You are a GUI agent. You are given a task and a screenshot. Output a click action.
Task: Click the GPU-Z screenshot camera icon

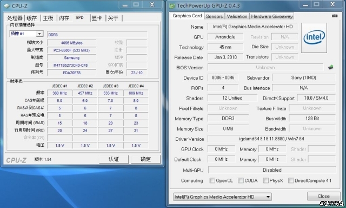(335, 16)
